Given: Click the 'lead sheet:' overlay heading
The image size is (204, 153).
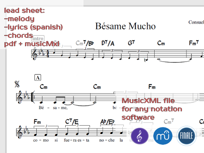Looking at the screenshot, I should (24, 11).
